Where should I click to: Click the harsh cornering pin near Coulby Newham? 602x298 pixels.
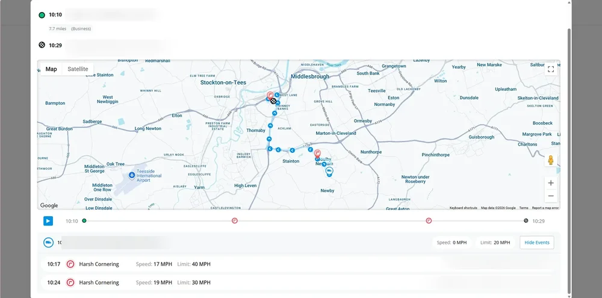[317, 154]
